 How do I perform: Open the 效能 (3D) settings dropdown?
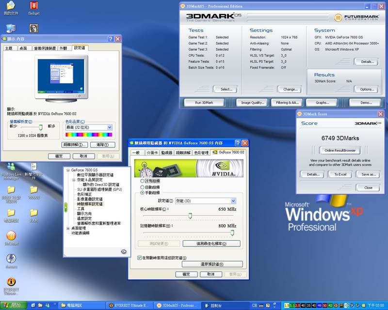(x=205, y=201)
